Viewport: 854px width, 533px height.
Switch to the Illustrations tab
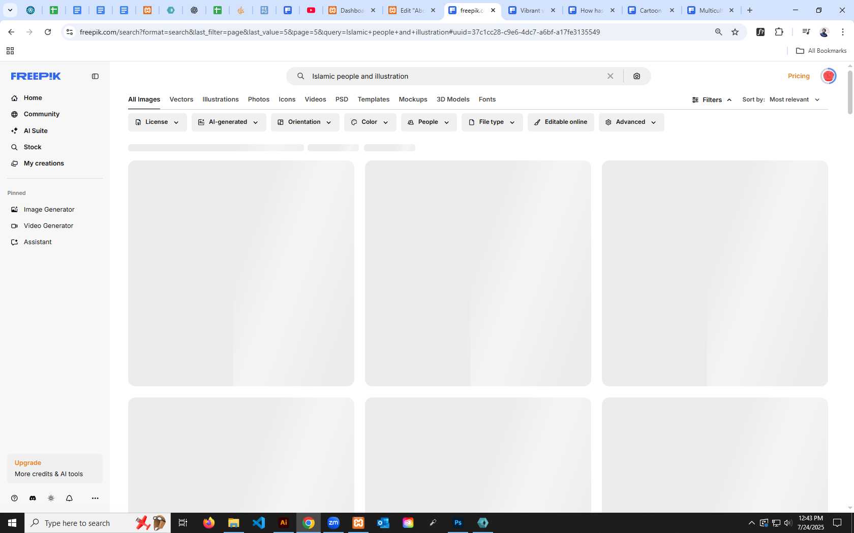click(221, 99)
